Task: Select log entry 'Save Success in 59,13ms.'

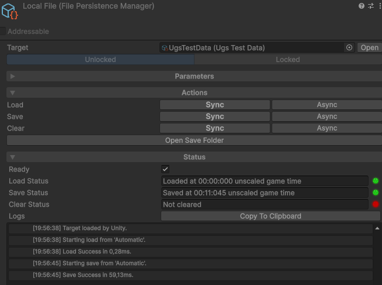Action: (x=190, y=275)
